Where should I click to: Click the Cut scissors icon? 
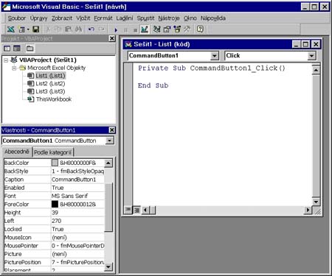click(x=48, y=29)
